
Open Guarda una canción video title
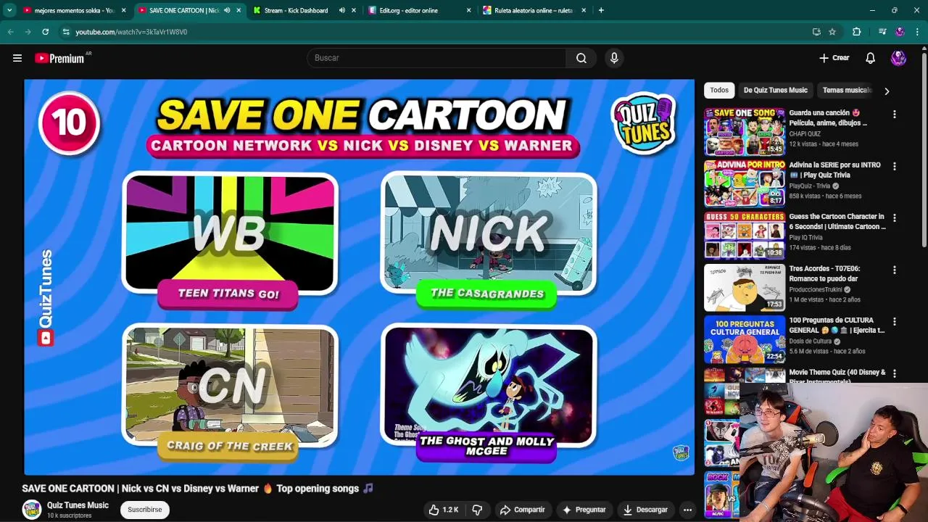click(x=828, y=118)
